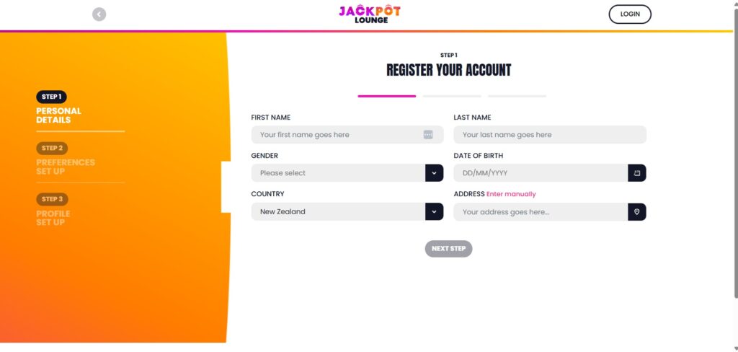Open the date of birth calendar icon
Image resolution: width=738 pixels, height=352 pixels.
[x=637, y=173]
